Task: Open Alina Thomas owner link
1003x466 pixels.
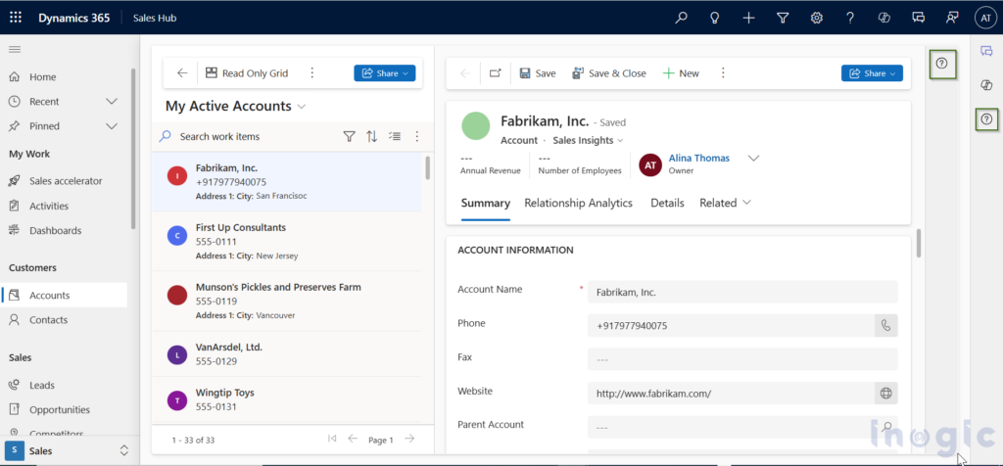Action: 698,158
